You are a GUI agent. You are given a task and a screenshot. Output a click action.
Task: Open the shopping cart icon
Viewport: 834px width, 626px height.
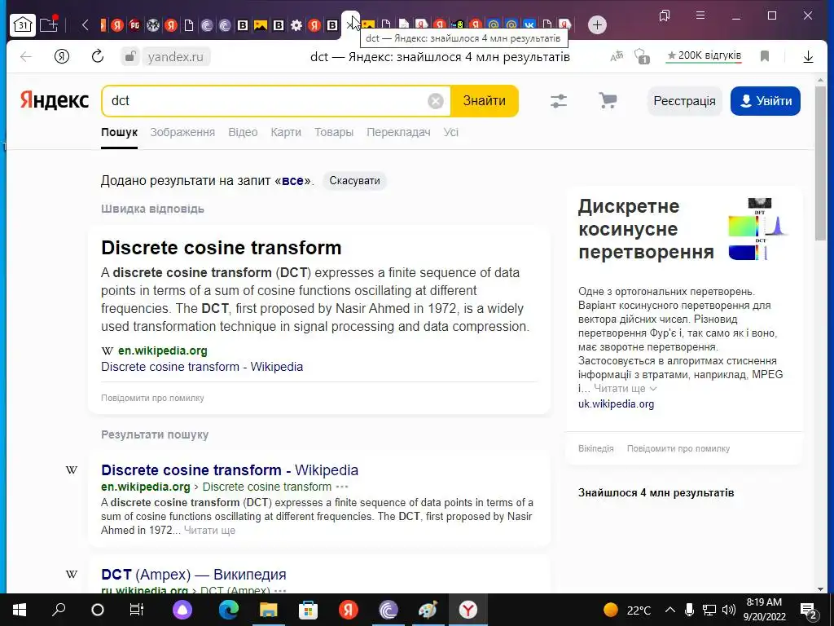[x=608, y=100]
